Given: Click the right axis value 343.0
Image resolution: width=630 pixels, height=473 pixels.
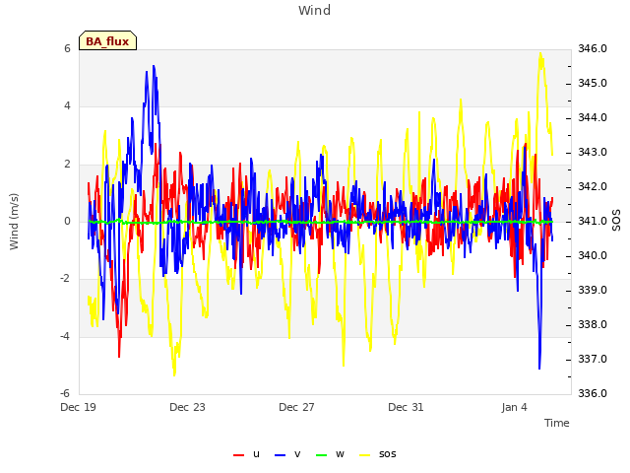Looking at the screenshot, I should point(593,152).
